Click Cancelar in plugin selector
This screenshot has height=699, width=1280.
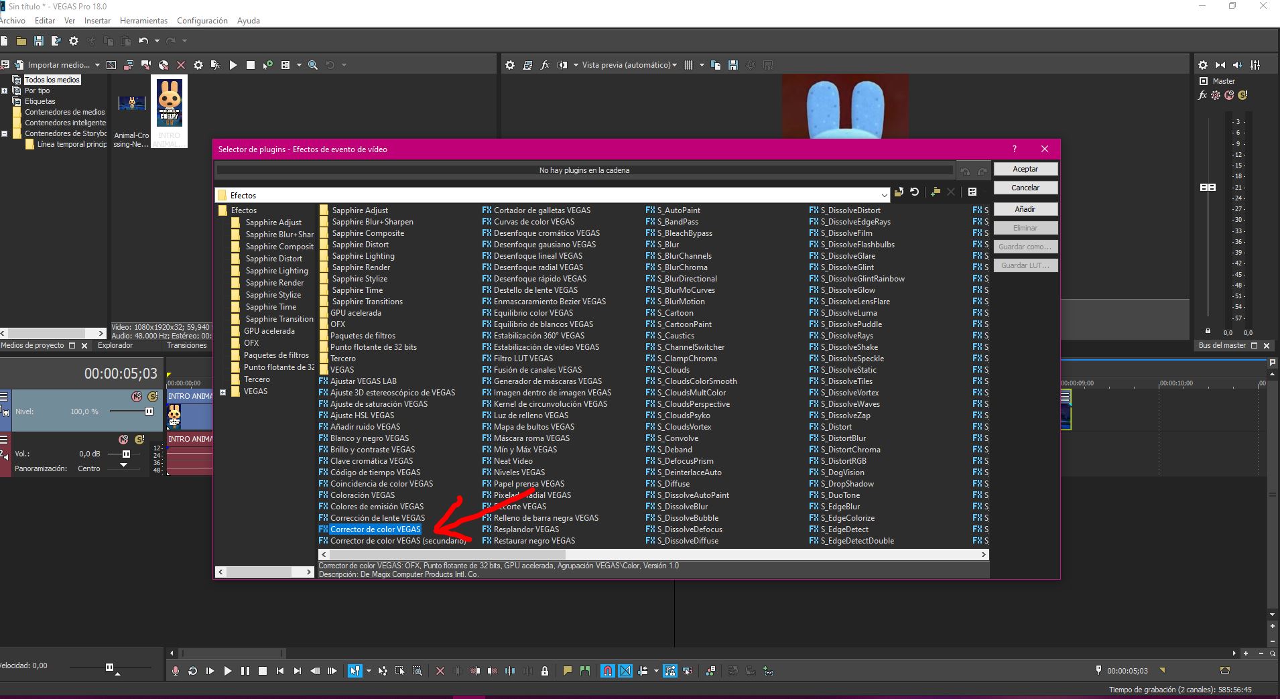[1025, 188]
